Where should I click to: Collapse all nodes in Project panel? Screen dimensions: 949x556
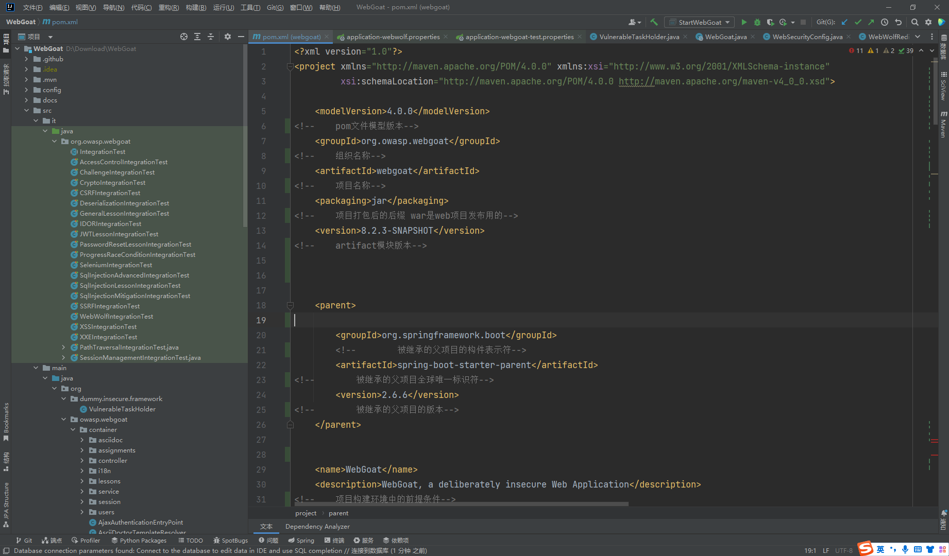[211, 37]
